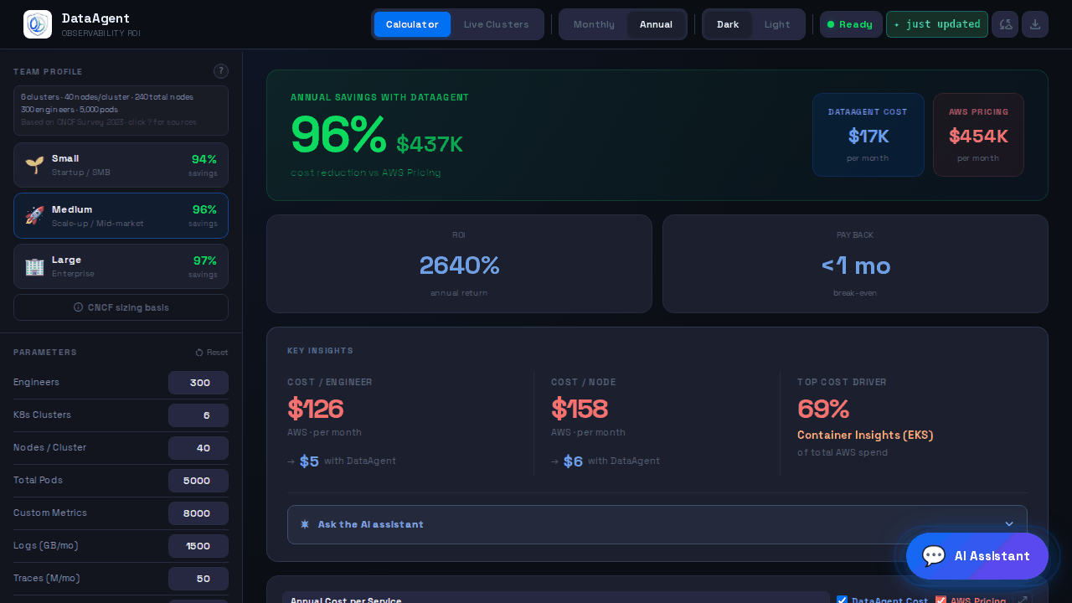Viewport: 1072px width, 603px height.
Task: Click the info icon on CNCF sizing basis
Action: (79, 307)
